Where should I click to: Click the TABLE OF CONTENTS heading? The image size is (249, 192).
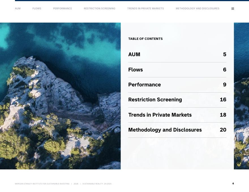145,39
